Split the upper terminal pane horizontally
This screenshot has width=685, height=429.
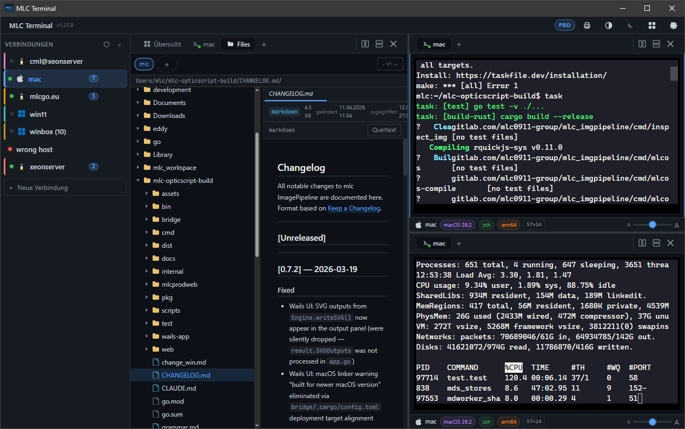pyautogui.click(x=656, y=44)
